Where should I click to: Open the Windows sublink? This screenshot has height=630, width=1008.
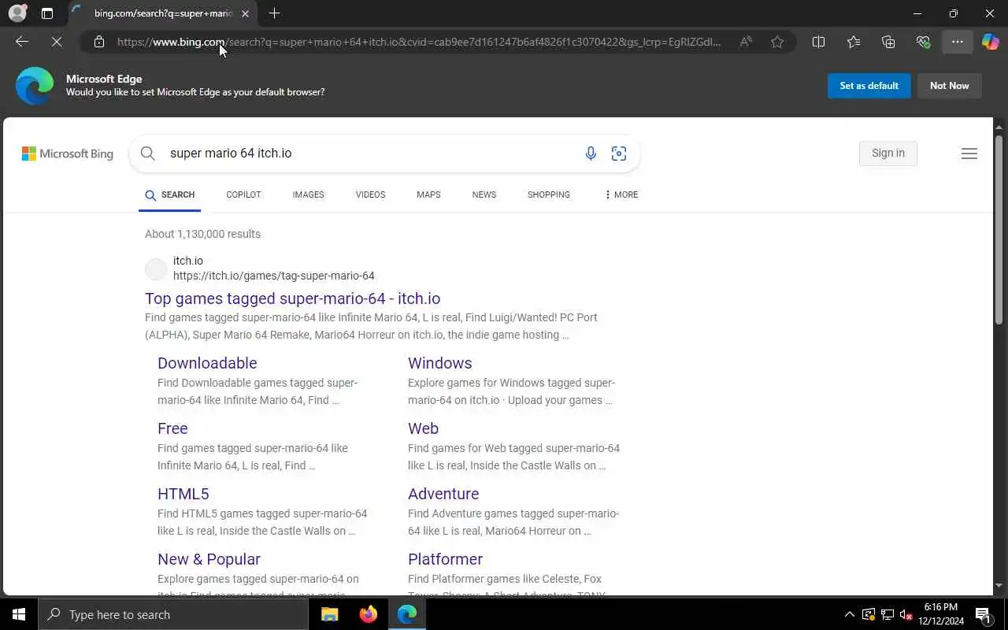(440, 363)
